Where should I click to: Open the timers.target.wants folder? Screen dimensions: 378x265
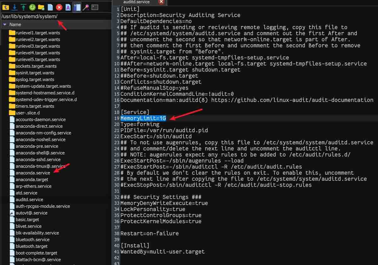click(x=32, y=106)
